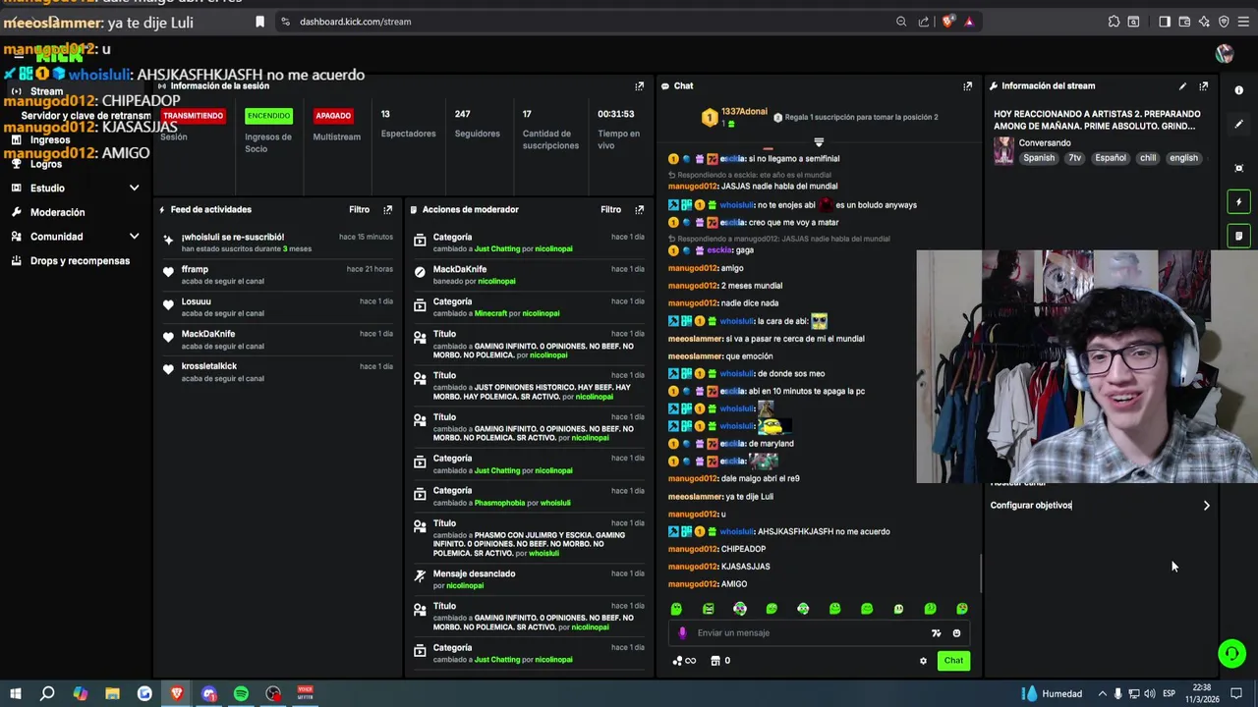Pop out the Información del stream panel
Image resolution: width=1258 pixels, height=707 pixels.
[1203, 85]
